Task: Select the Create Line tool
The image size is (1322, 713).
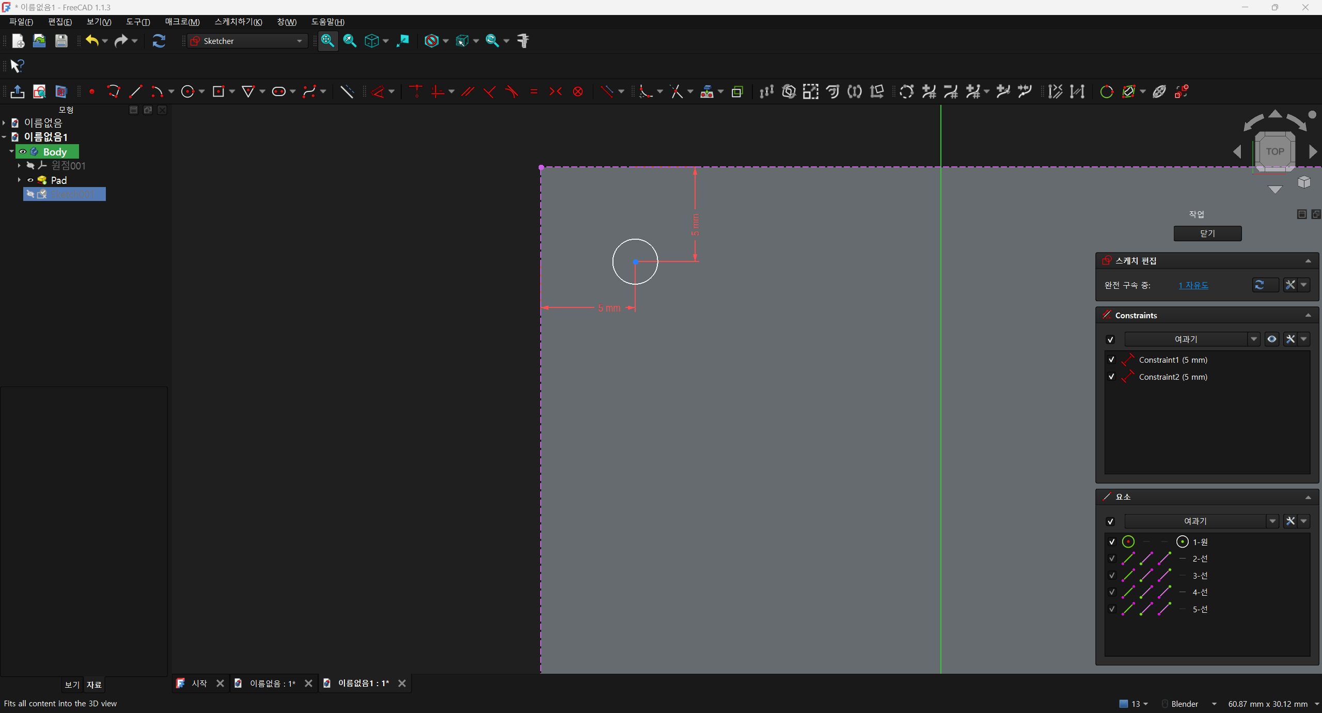Action: coord(135,92)
